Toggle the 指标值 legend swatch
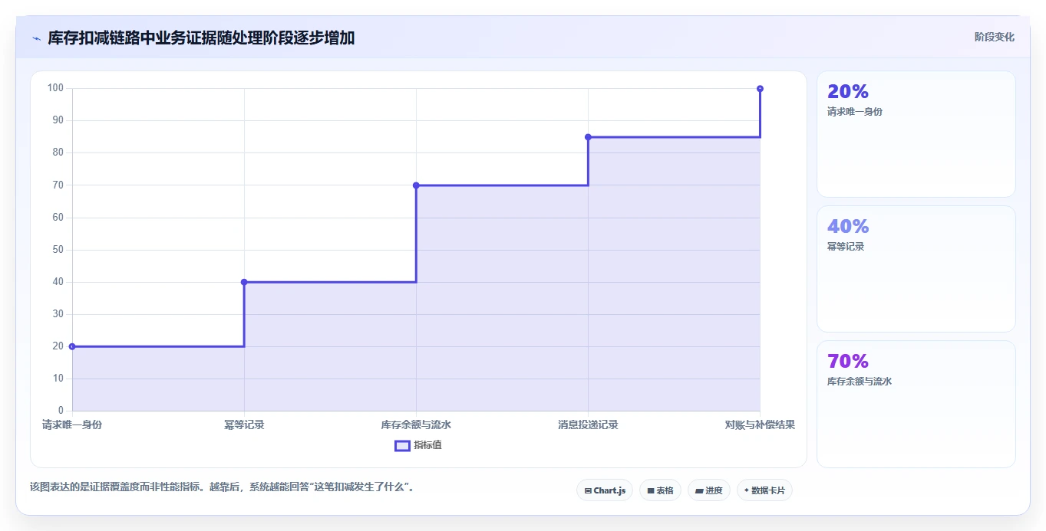The width and height of the screenshot is (1046, 531). [x=402, y=445]
